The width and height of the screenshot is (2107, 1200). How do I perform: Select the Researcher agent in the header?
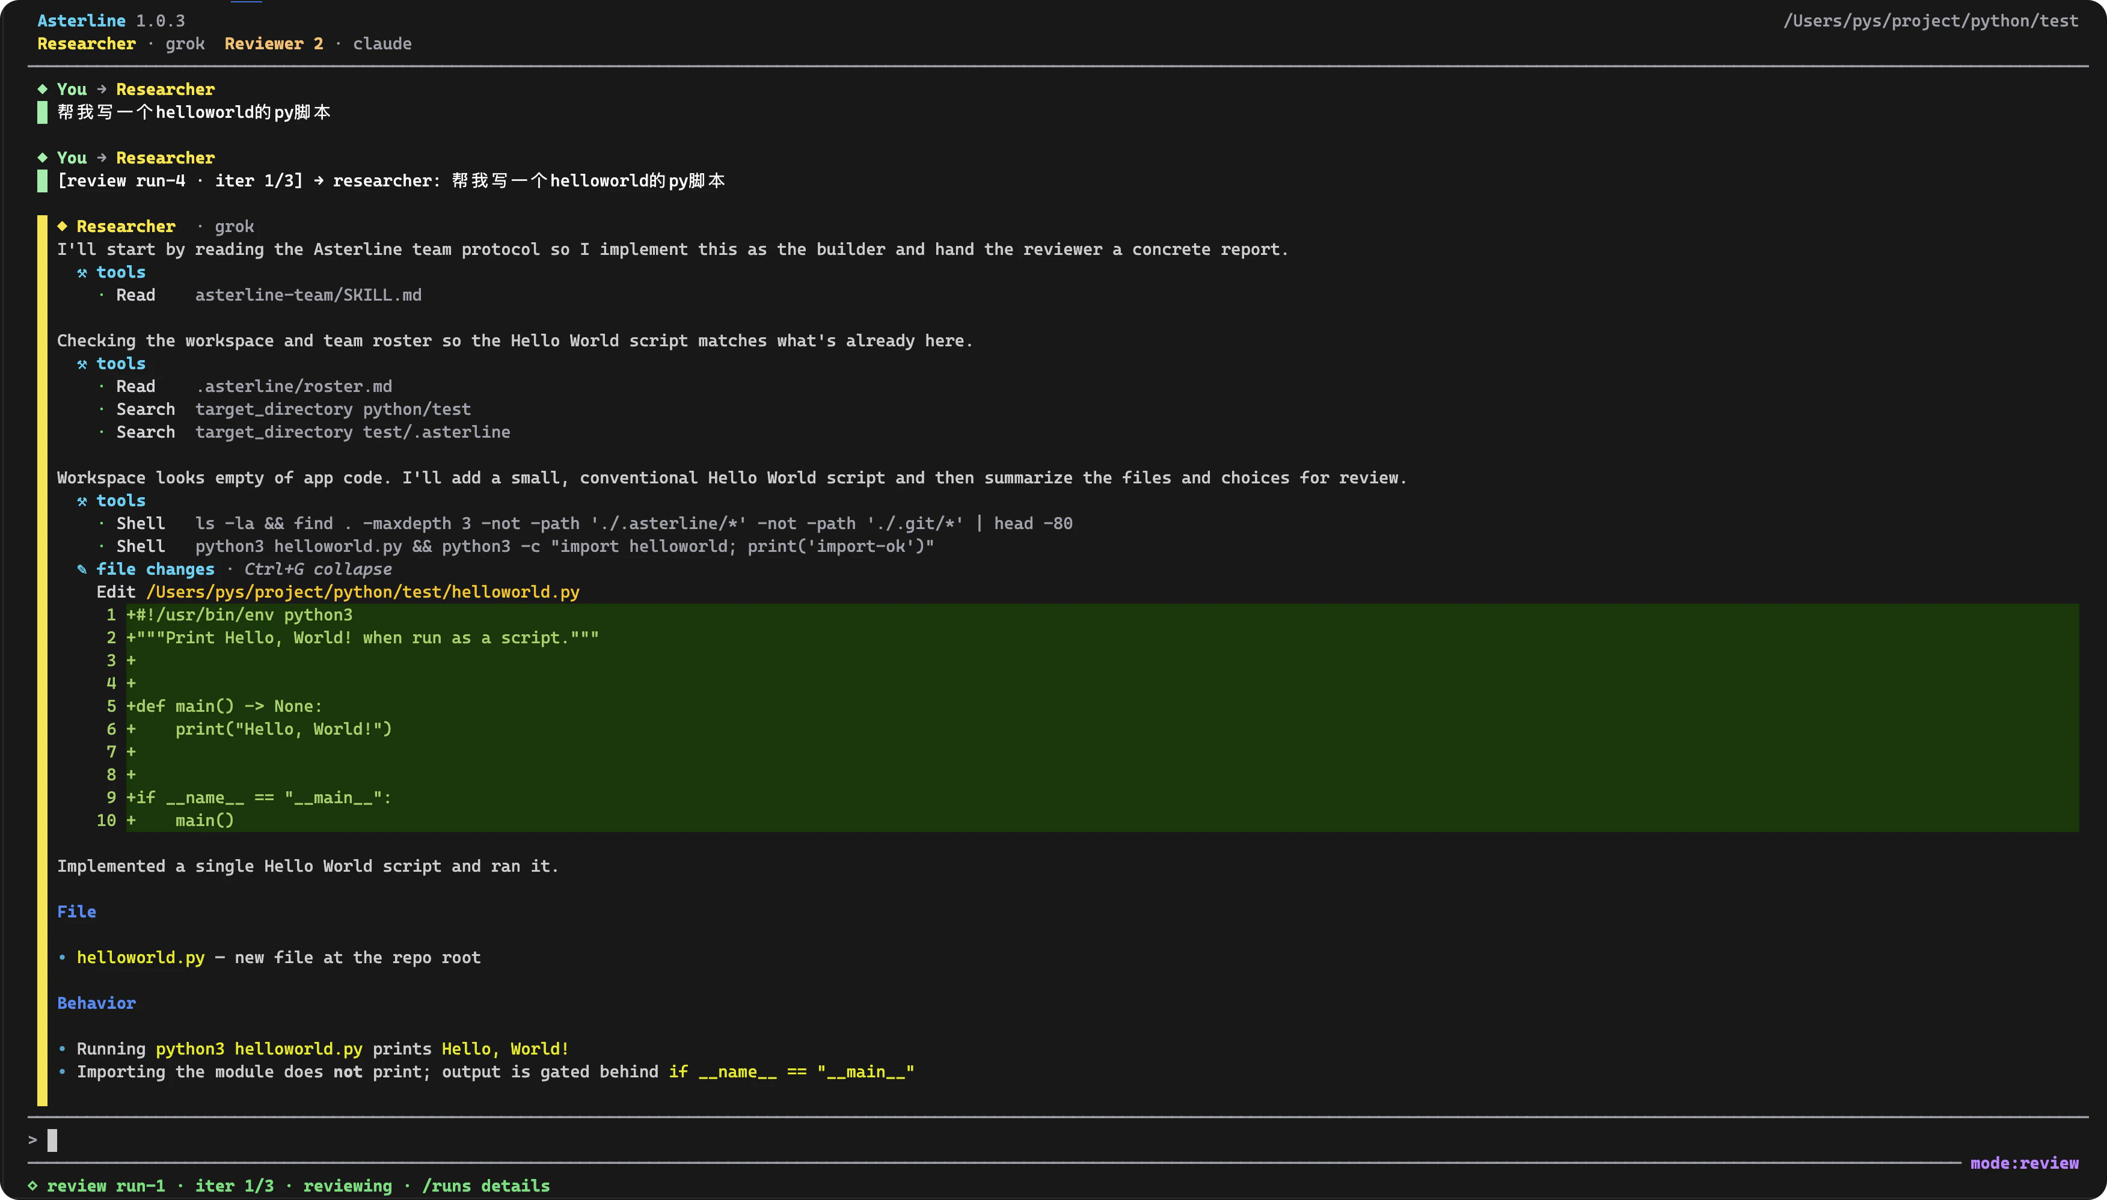click(x=87, y=44)
